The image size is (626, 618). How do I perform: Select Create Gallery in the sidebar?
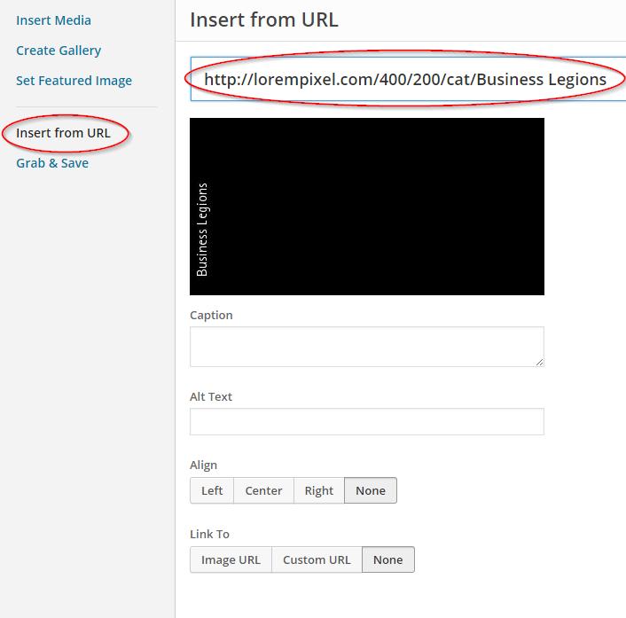59,51
